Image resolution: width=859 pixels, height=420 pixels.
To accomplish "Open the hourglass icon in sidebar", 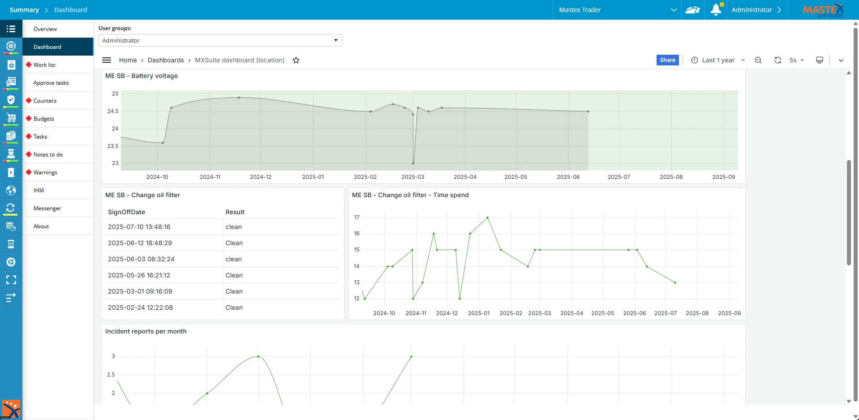I will click(x=11, y=244).
